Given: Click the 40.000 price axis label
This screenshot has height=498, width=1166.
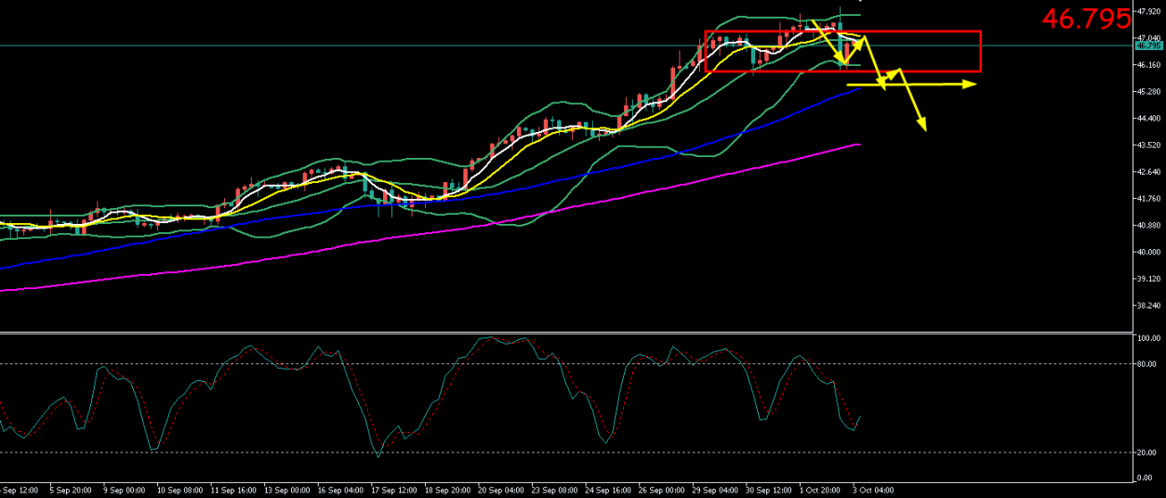Looking at the screenshot, I should tap(1148, 252).
